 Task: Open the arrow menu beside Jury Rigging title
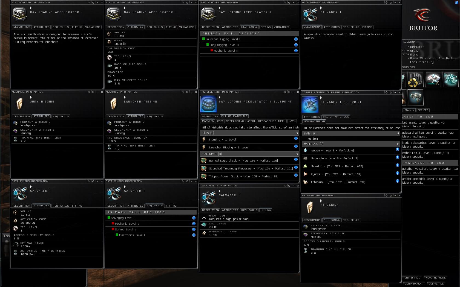tap(31, 98)
